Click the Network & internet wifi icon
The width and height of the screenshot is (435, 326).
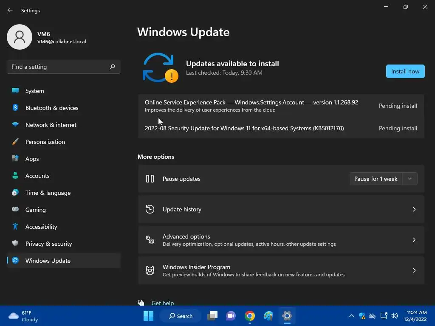point(15,124)
